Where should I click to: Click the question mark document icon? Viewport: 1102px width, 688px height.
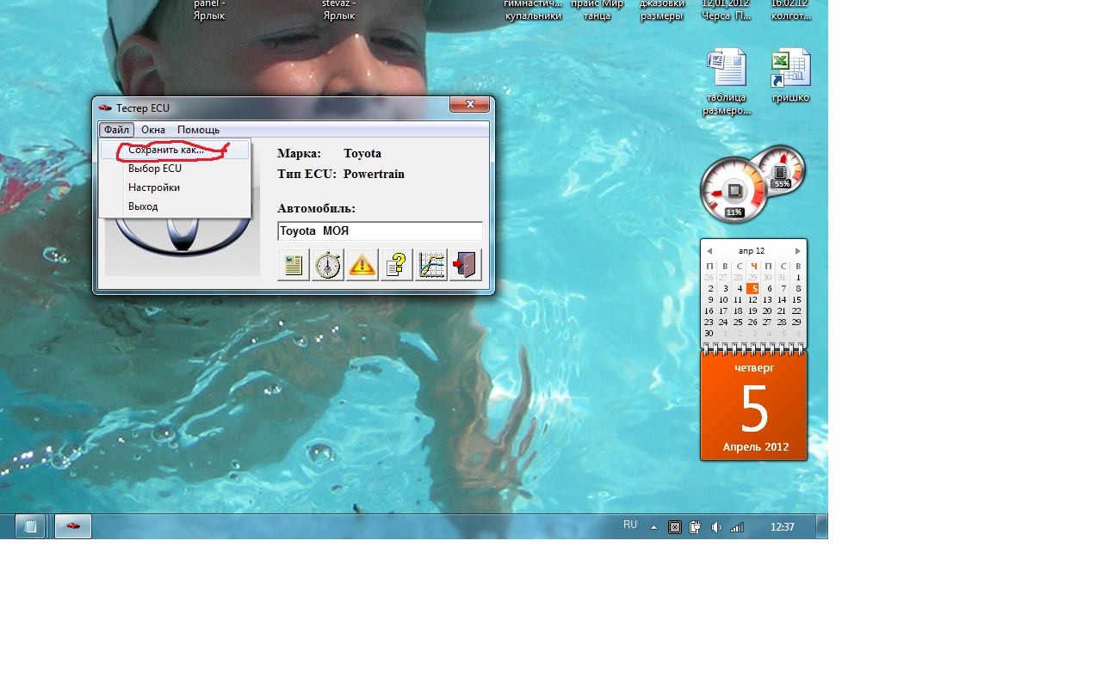(397, 265)
